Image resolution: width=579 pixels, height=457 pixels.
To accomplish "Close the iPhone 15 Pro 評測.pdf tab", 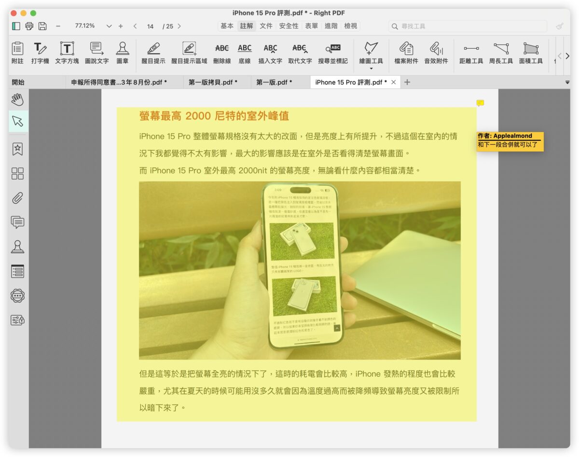I will tap(393, 83).
